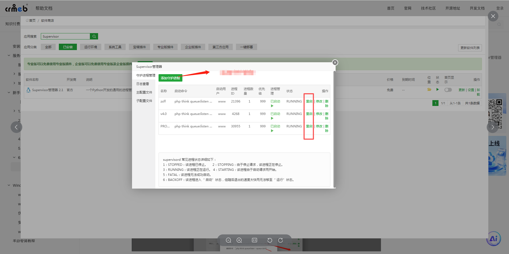Click 修改 for the PRO process
509x254 pixels.
tap(319, 126)
